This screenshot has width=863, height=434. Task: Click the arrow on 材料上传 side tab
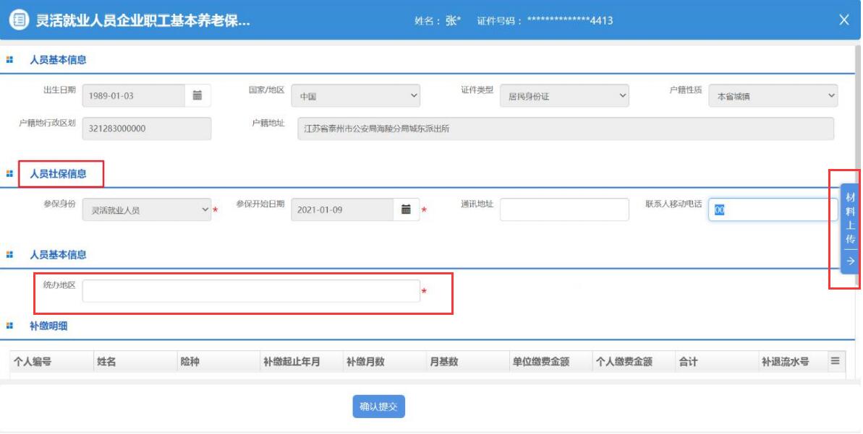[850, 261]
